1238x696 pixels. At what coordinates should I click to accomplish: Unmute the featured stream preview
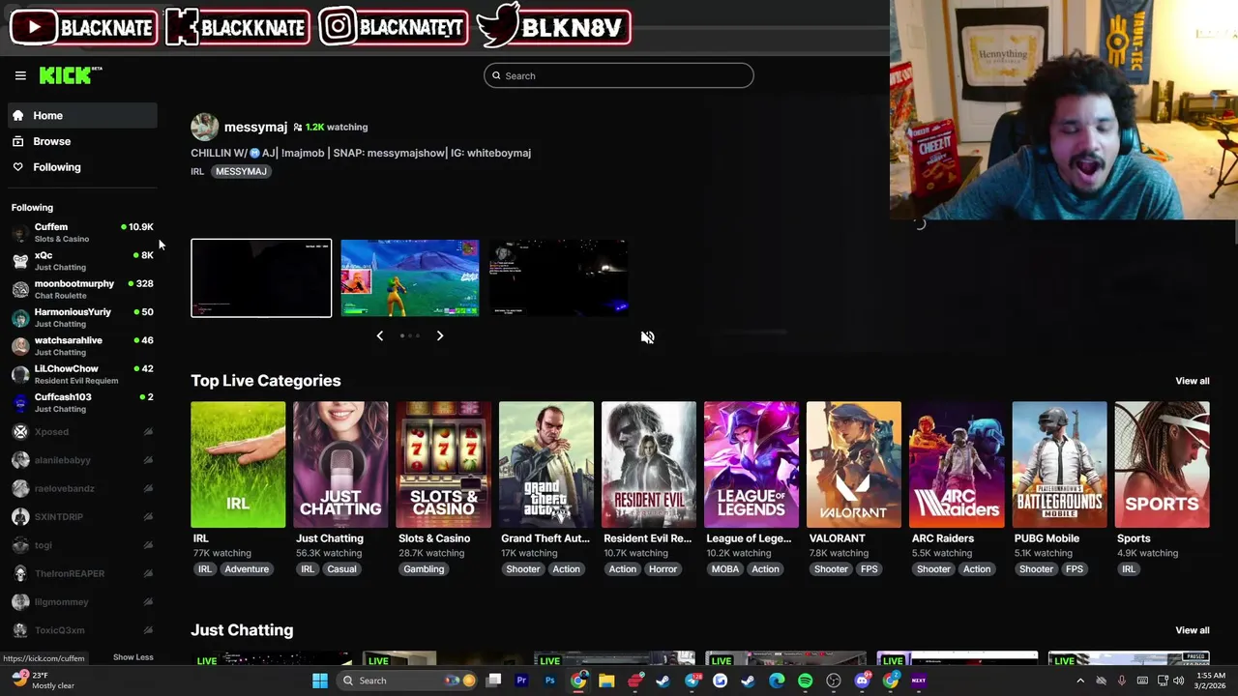(x=647, y=336)
